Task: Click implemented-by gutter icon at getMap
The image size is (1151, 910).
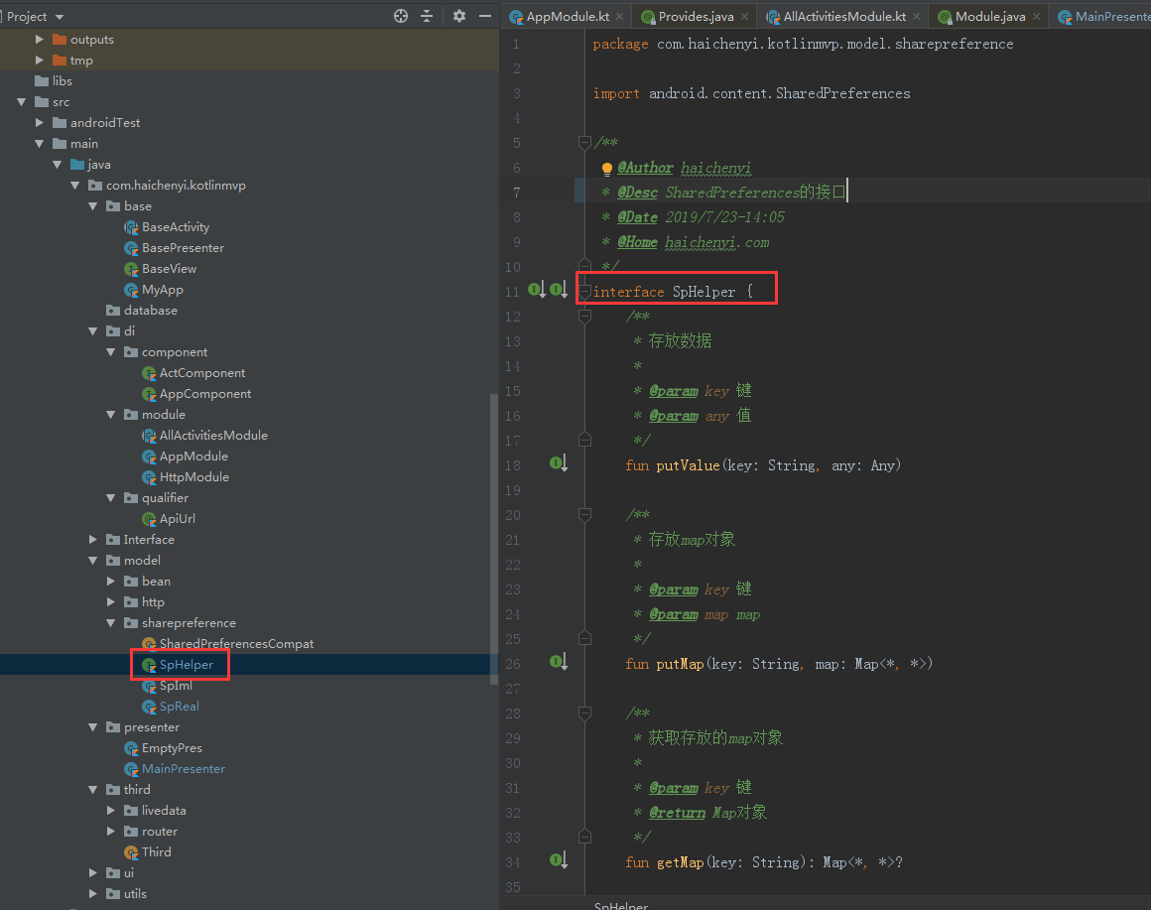Action: coord(559,860)
